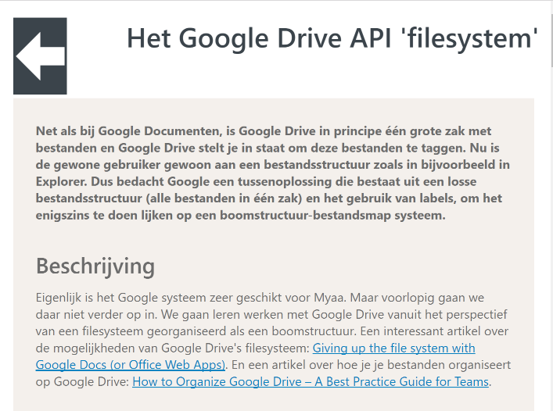Image resolution: width=553 pixels, height=411 pixels.
Task: Click the page title 'Het Google Drive API'
Action: (x=332, y=38)
